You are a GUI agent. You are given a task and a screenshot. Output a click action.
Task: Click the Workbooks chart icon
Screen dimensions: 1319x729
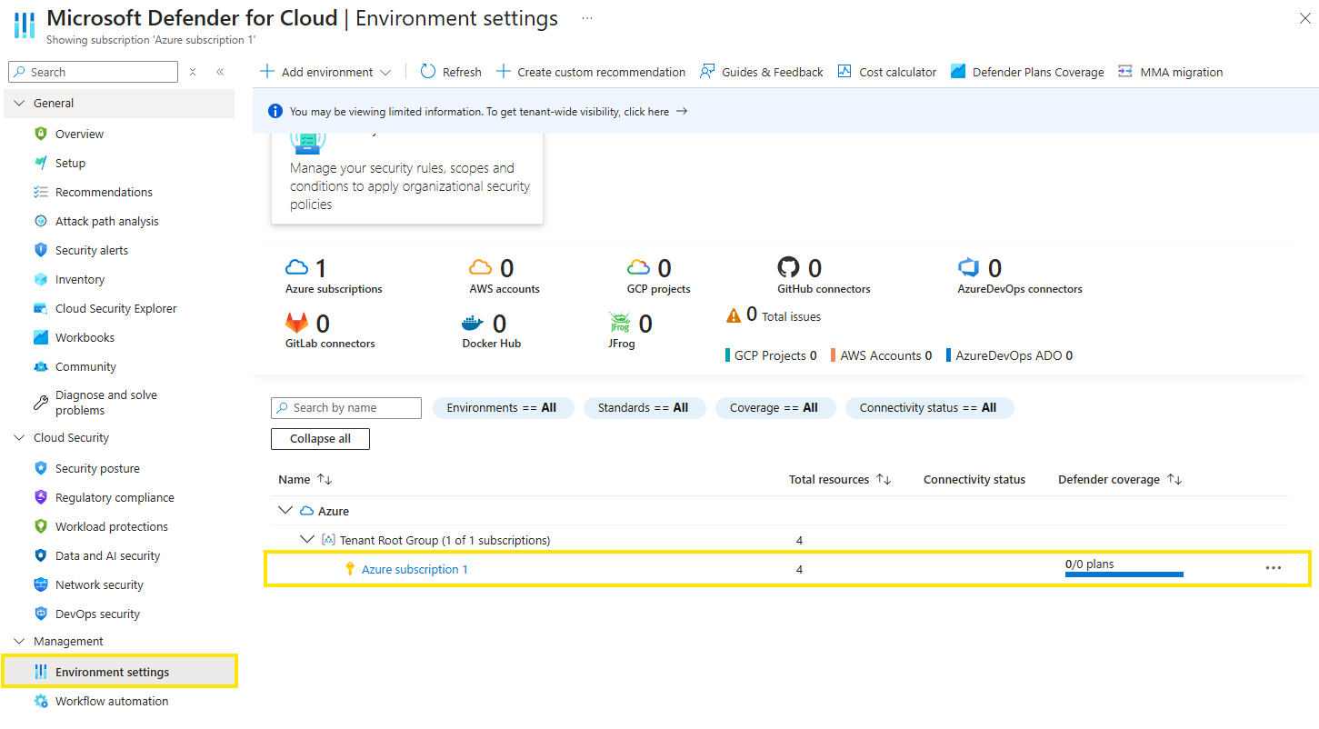(x=40, y=337)
